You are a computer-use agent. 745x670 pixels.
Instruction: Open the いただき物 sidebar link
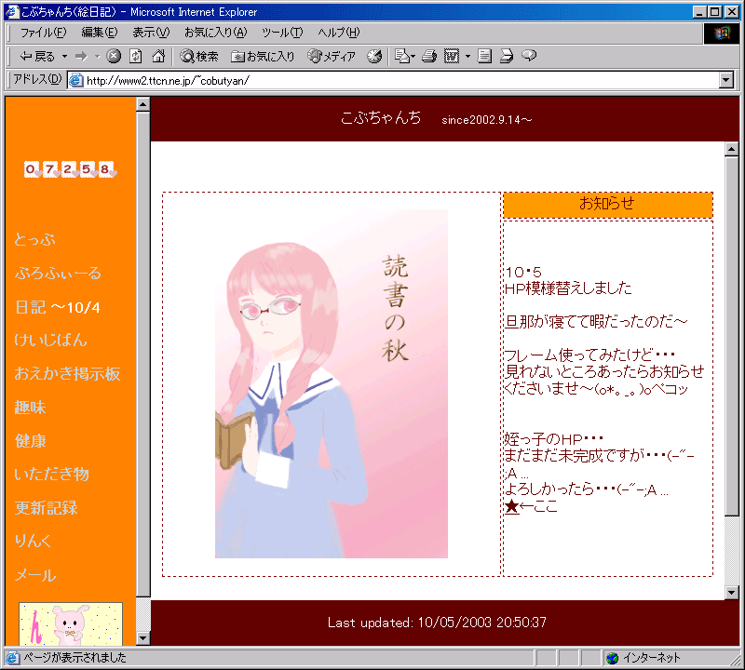[x=51, y=474]
